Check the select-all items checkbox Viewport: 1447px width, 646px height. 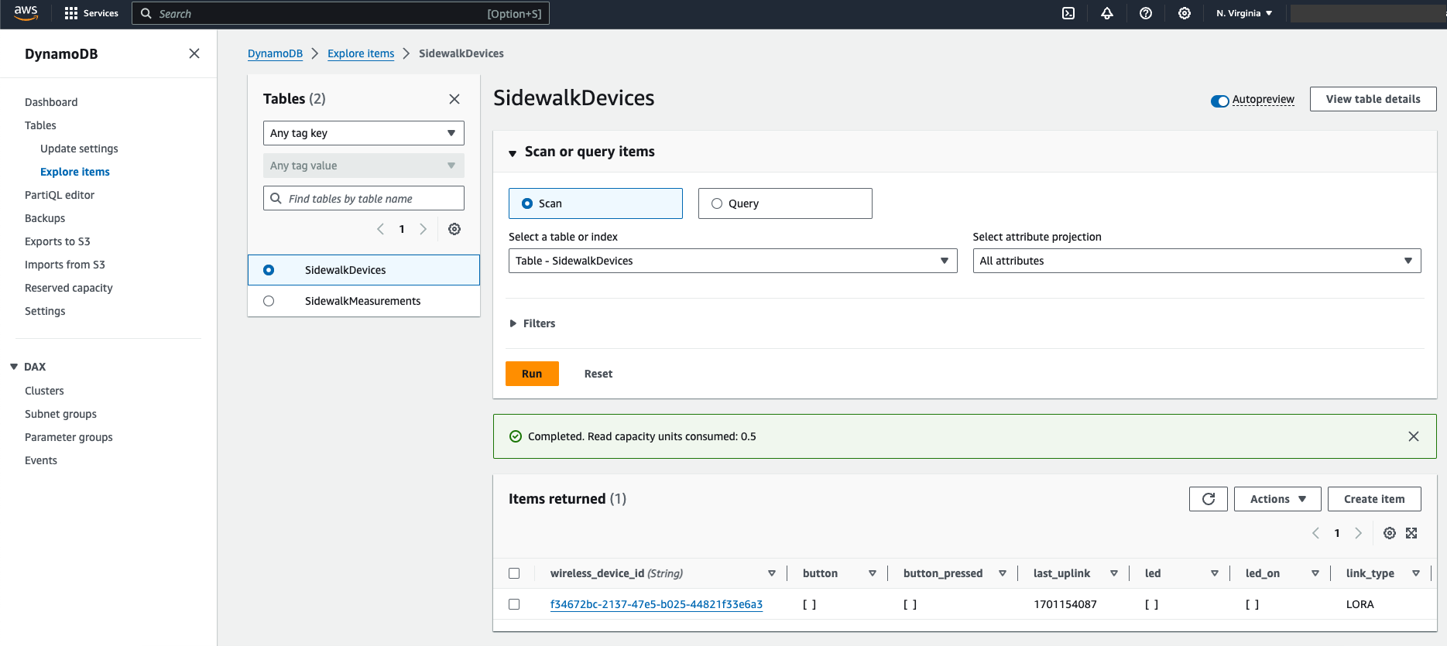[x=514, y=573]
